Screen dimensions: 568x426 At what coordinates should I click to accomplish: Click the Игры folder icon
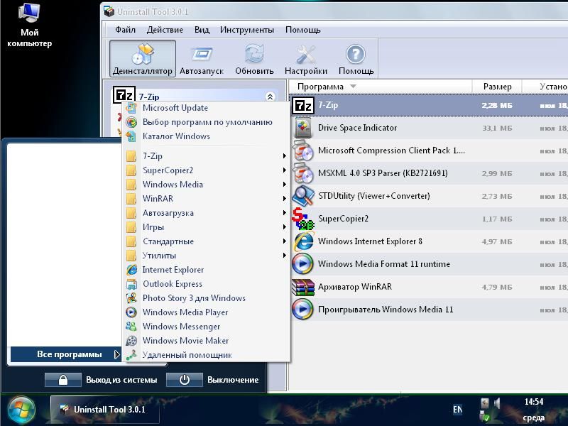(131, 227)
